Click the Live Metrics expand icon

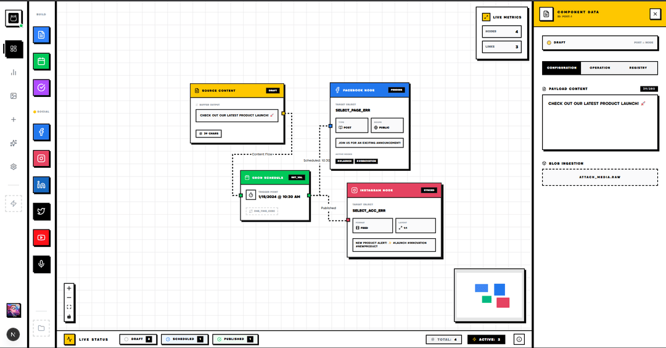486,17
